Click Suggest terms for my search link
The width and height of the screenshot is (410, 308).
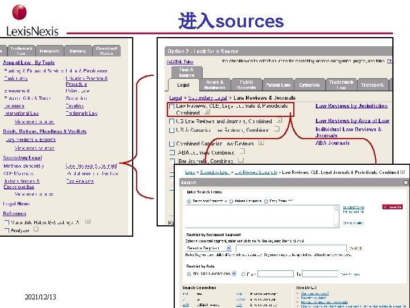pyautogui.click(x=354, y=209)
